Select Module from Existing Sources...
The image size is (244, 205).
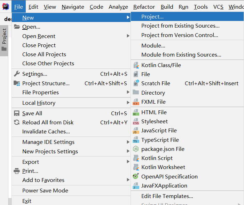[x=187, y=54]
